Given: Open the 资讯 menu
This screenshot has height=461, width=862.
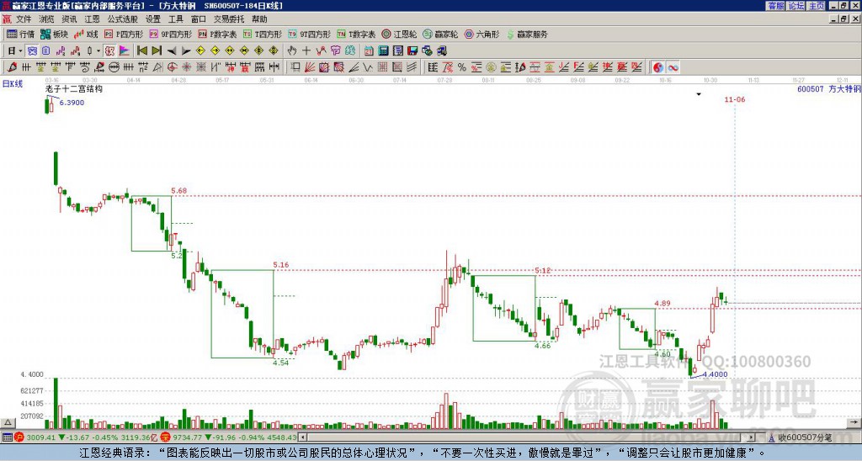Looking at the screenshot, I should [69, 19].
